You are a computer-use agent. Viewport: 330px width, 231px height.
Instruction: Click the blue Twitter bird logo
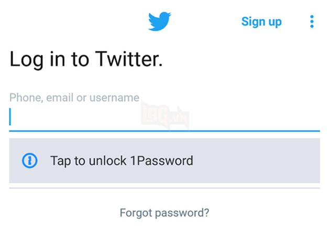click(x=160, y=21)
